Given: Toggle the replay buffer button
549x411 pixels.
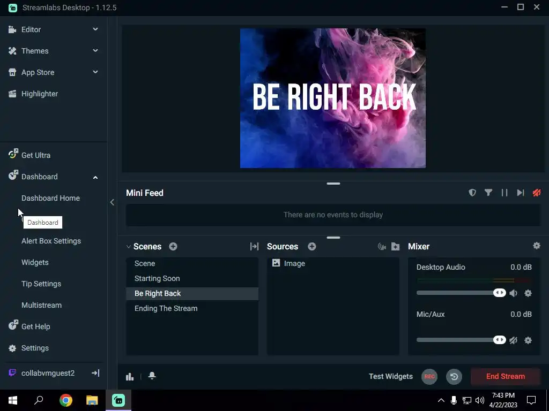Looking at the screenshot, I should pyautogui.click(x=454, y=376).
